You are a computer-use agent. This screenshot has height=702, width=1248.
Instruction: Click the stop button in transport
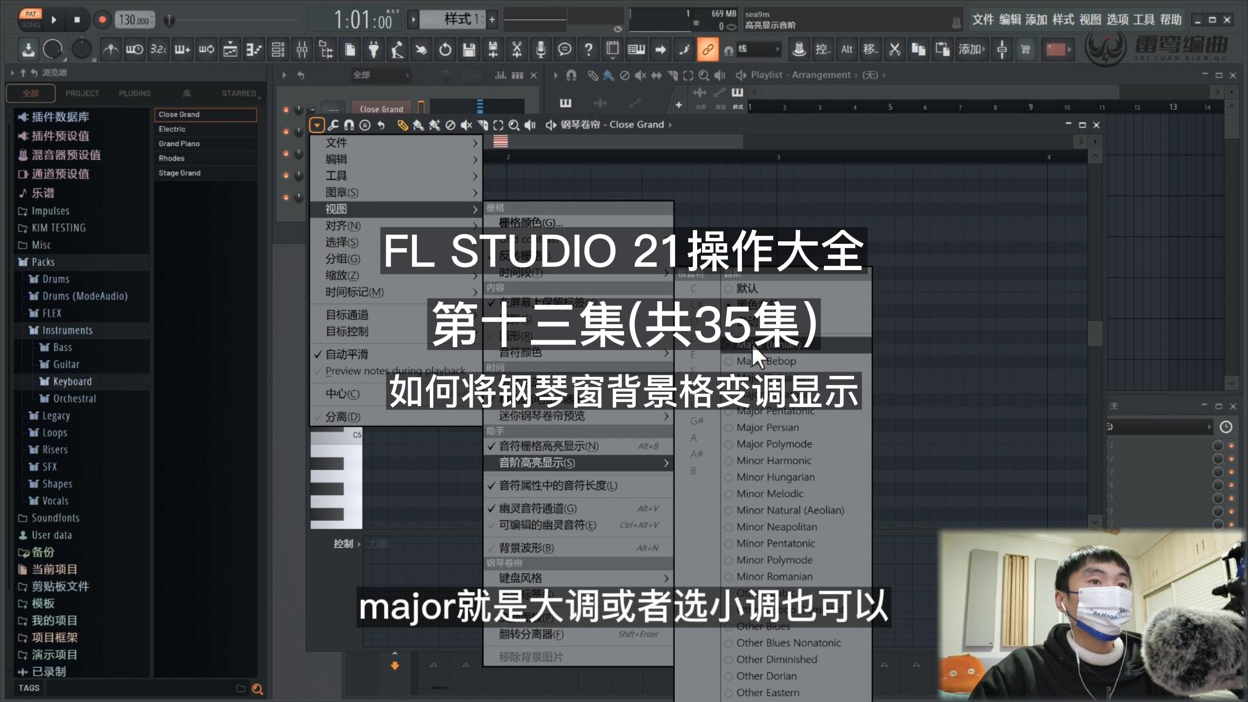click(x=77, y=19)
